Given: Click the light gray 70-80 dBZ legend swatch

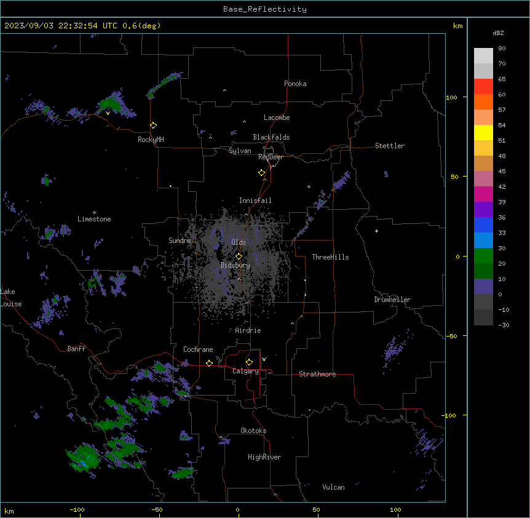Looking at the screenshot, I should click(x=483, y=55).
